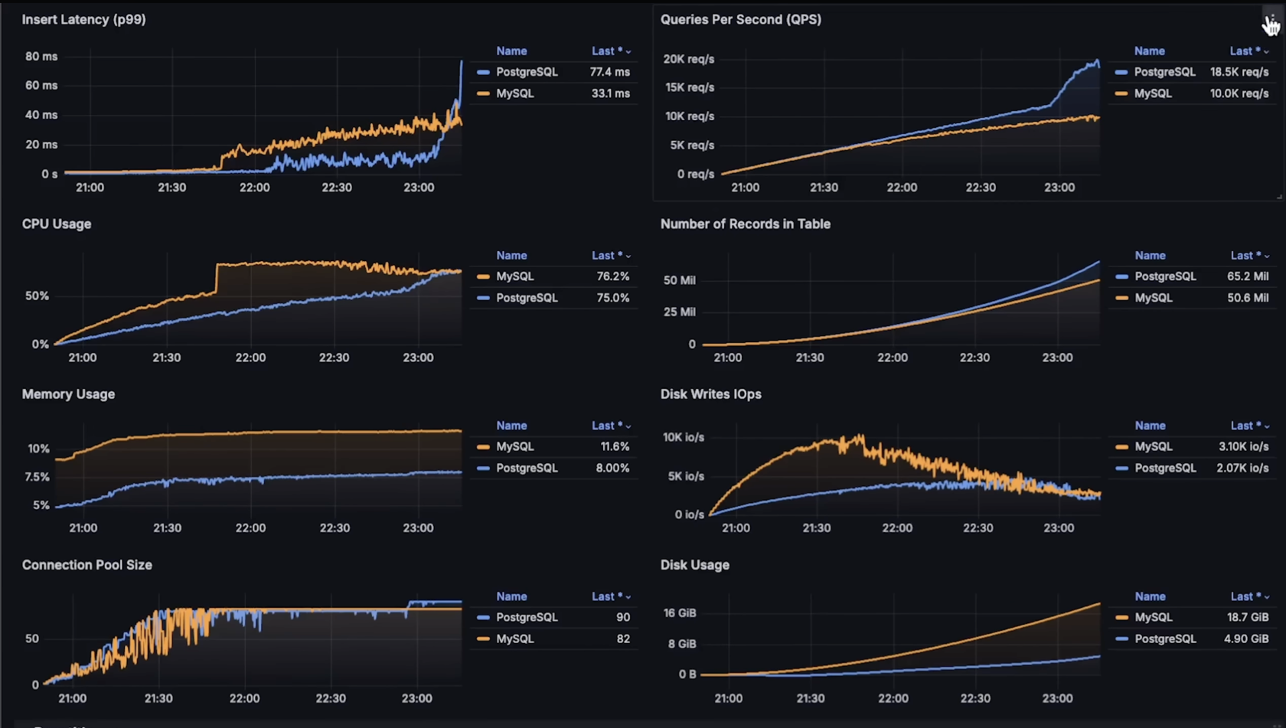Click MySQL series color in Disk Writes legend
1286x728 pixels.
1121,446
